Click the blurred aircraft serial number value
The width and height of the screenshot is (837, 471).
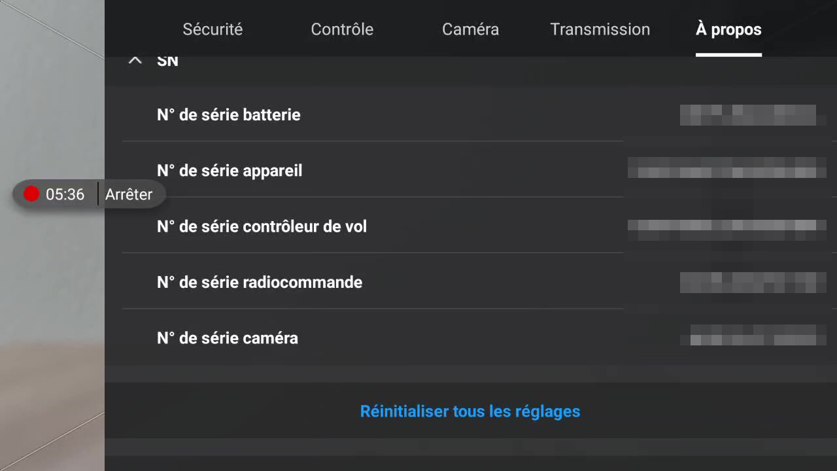click(x=726, y=167)
